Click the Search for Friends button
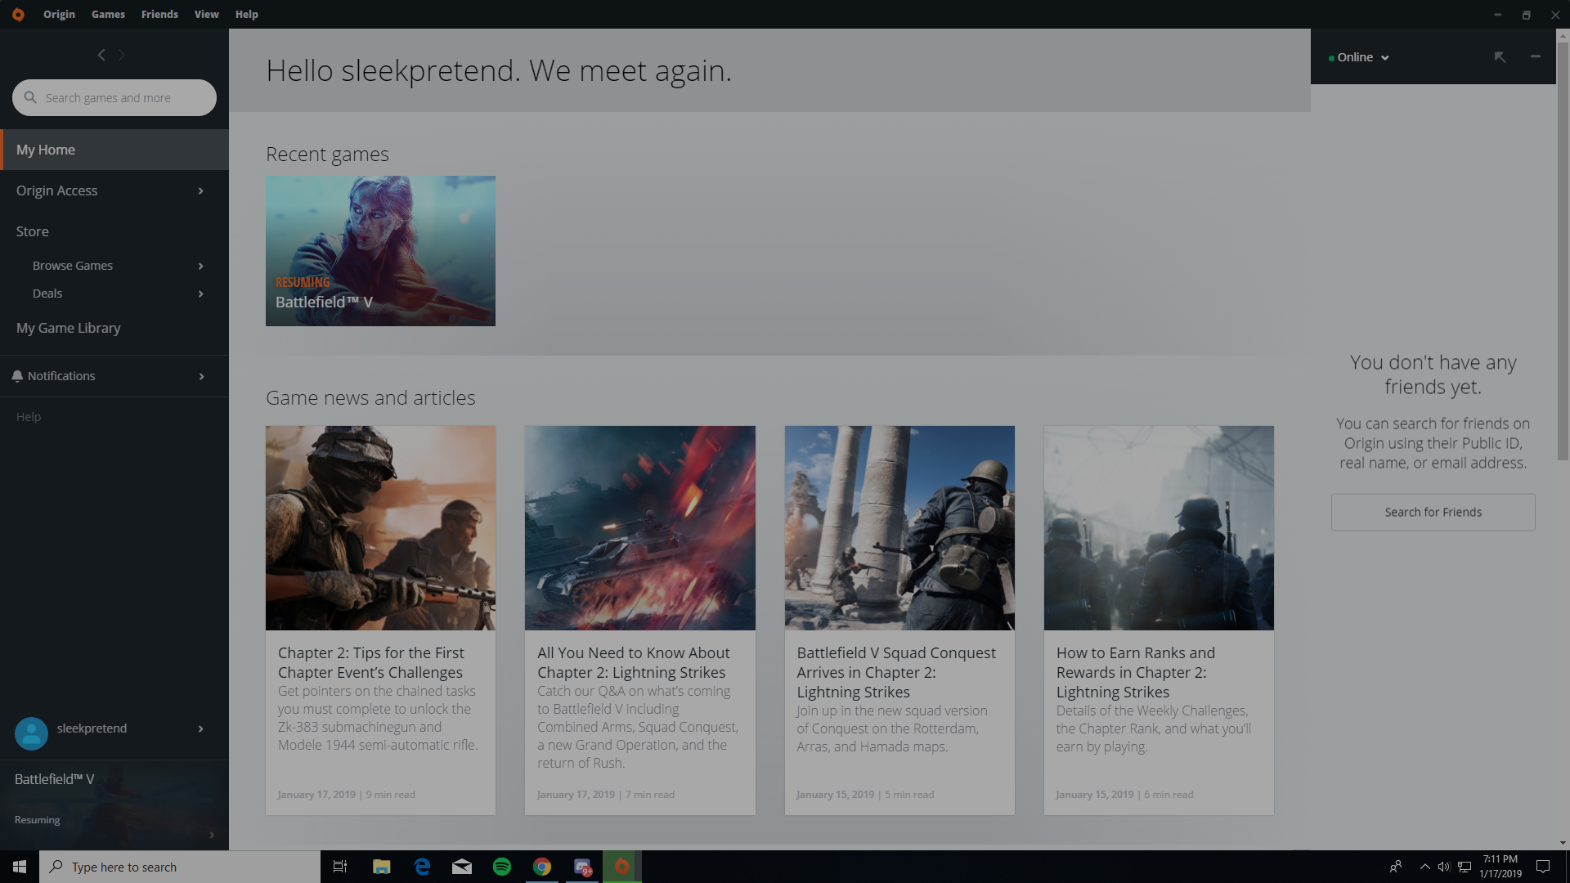 pos(1433,512)
